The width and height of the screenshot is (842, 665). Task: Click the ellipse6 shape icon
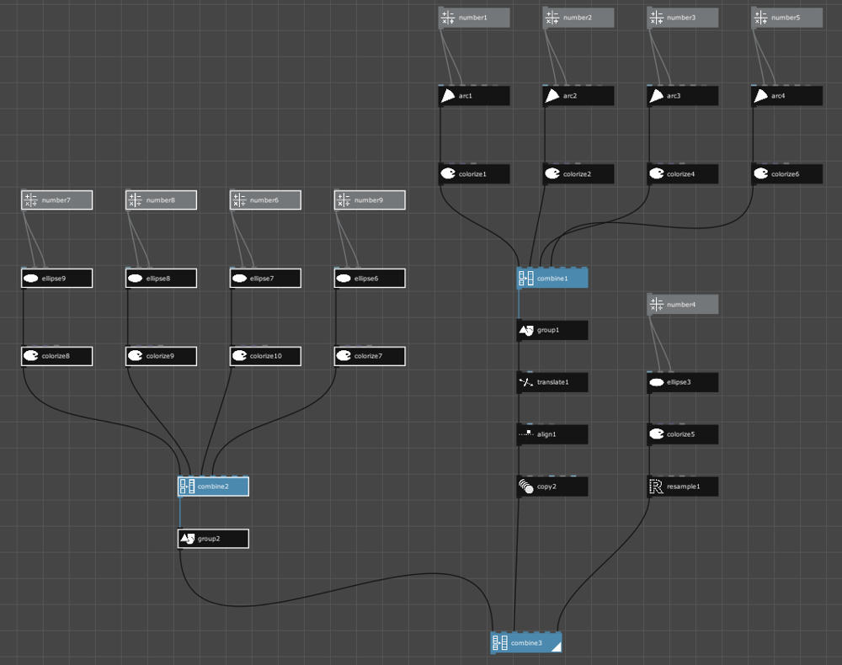[344, 278]
